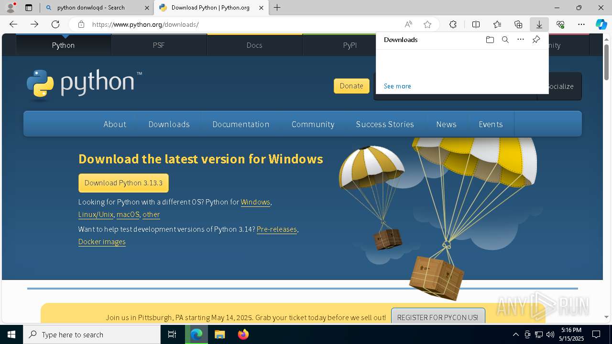Open the Docs top-bar tab

coord(254,45)
